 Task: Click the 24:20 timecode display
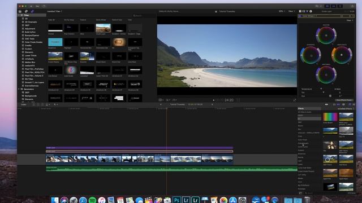pos(229,100)
